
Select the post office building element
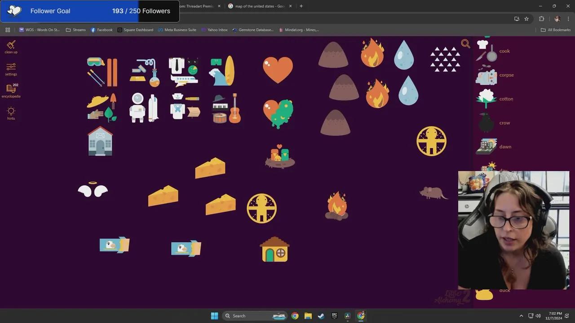[100, 141]
